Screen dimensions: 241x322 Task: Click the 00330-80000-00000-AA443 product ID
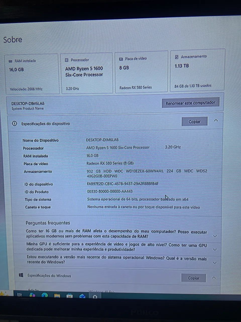click(110, 191)
